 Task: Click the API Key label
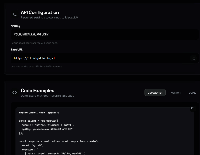click(15, 26)
